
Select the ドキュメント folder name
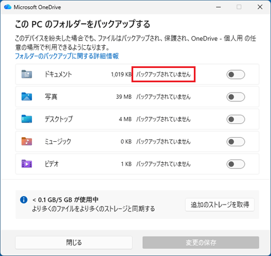[58, 74]
